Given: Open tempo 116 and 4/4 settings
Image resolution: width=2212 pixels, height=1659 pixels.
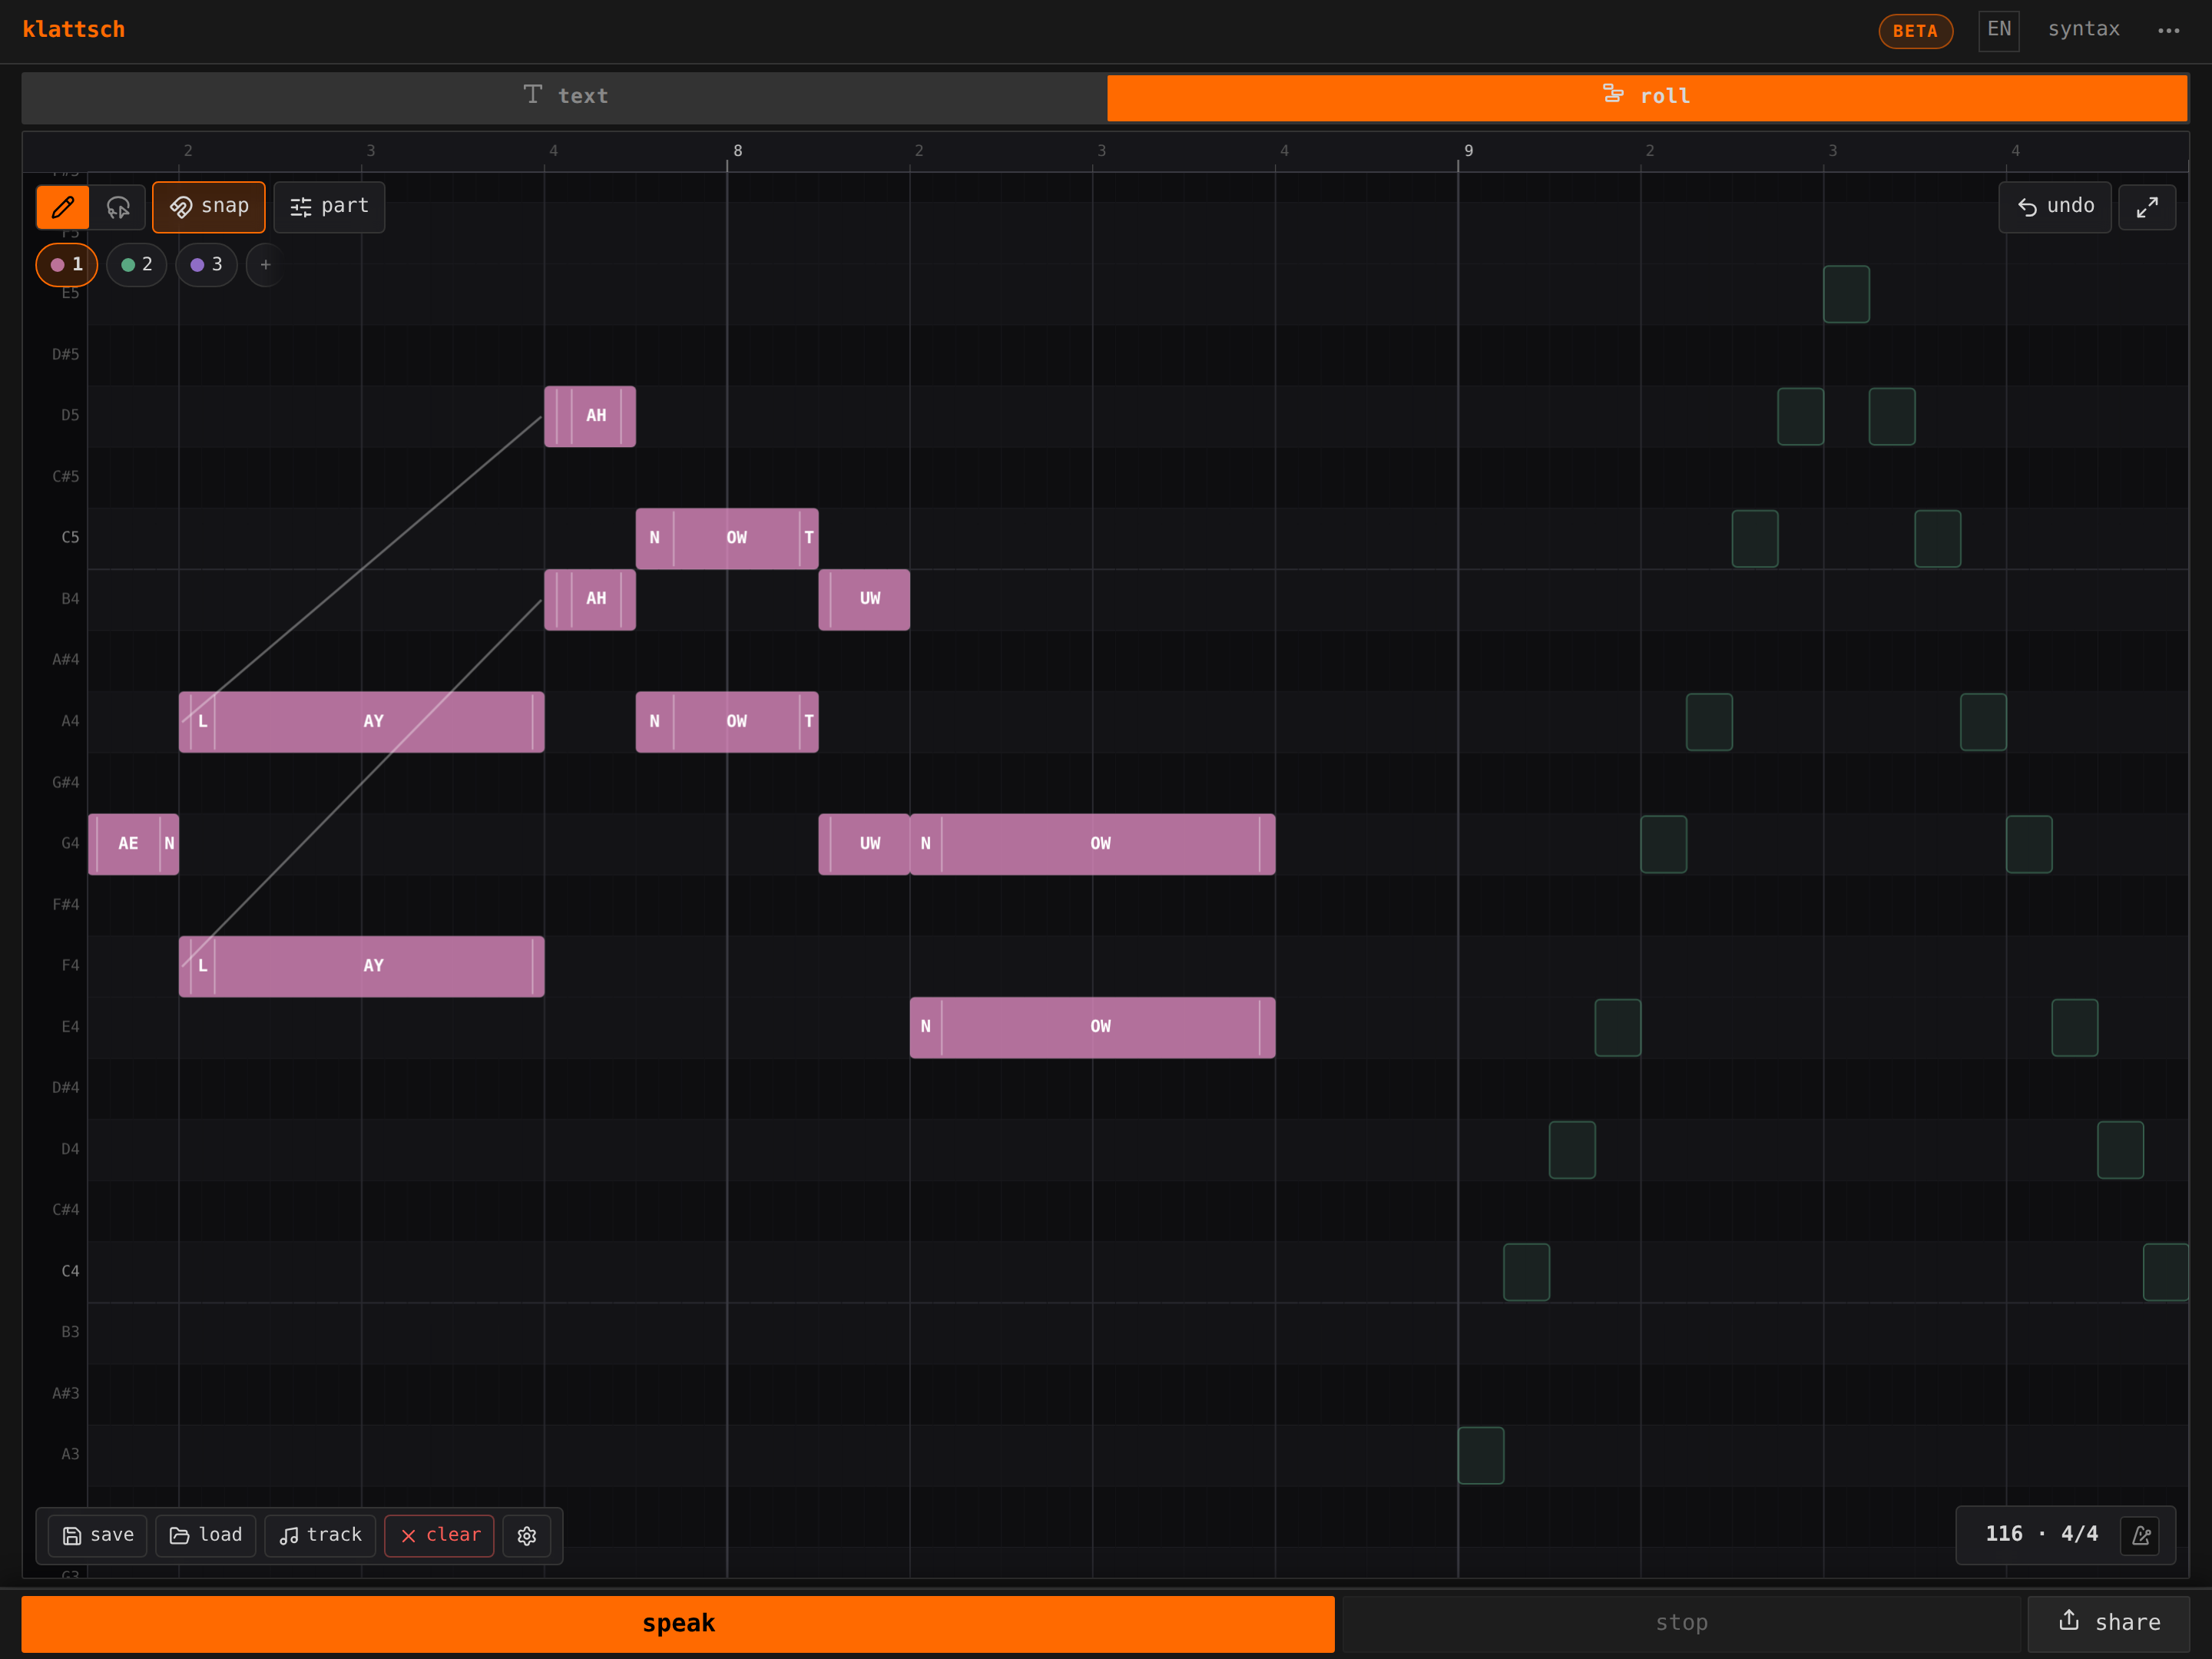Looking at the screenshot, I should click(x=2041, y=1534).
